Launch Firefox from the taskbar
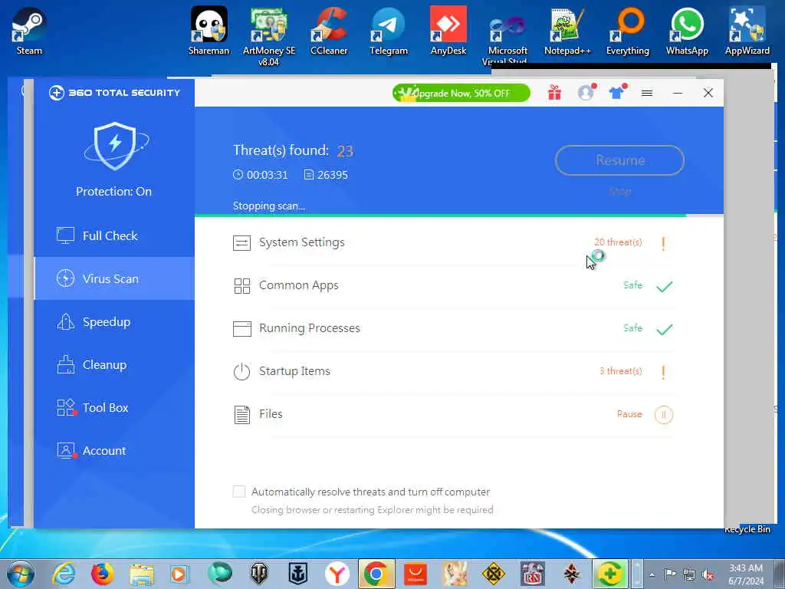Image resolution: width=785 pixels, height=589 pixels. click(103, 574)
